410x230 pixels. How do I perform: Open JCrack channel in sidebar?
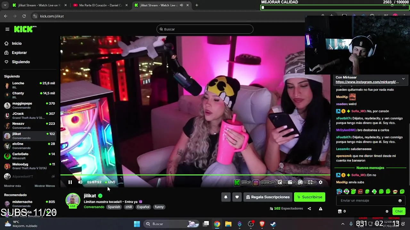coord(30,116)
